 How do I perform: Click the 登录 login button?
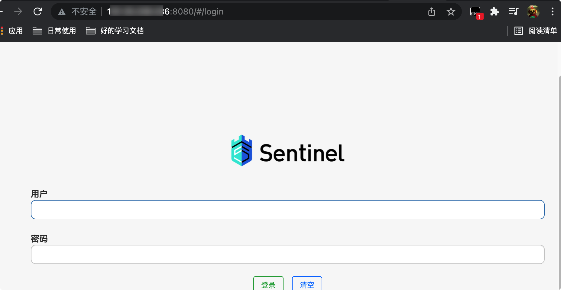click(268, 285)
